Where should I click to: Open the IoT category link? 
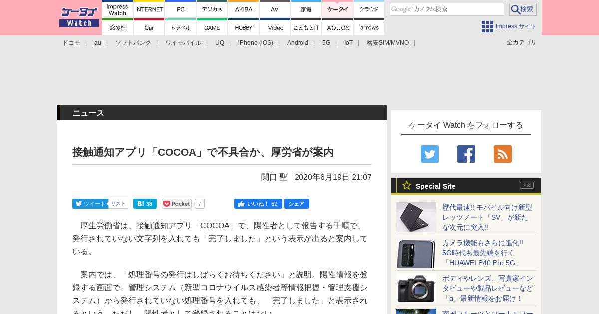[x=348, y=43]
